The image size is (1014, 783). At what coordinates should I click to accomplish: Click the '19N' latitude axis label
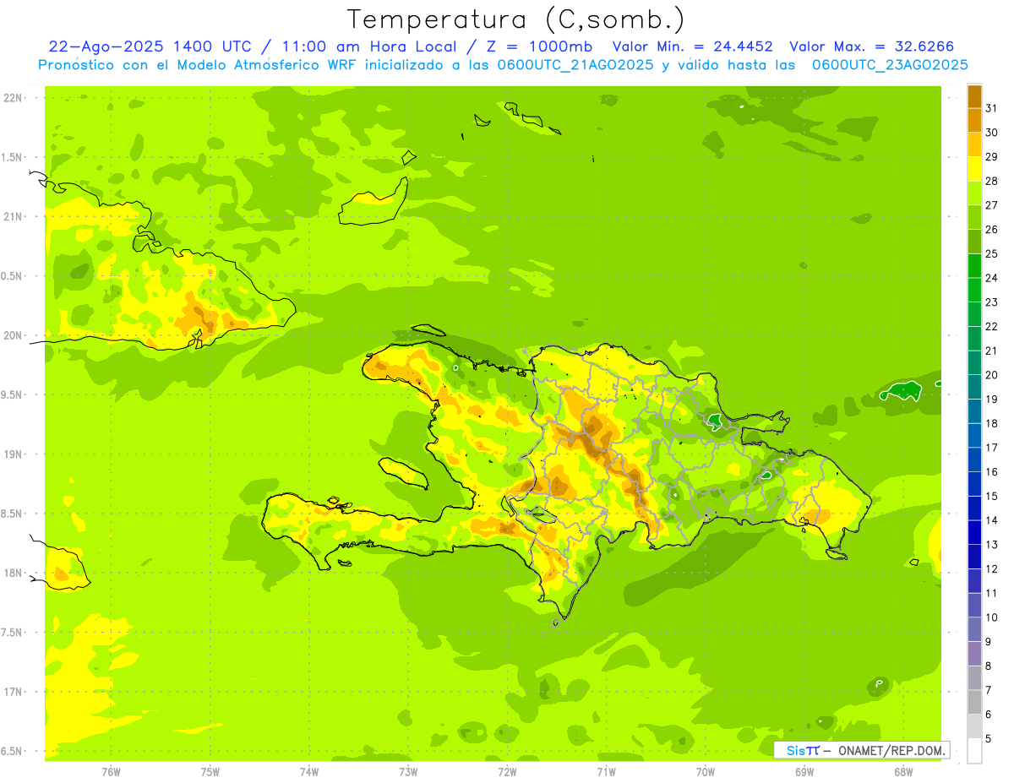(13, 454)
